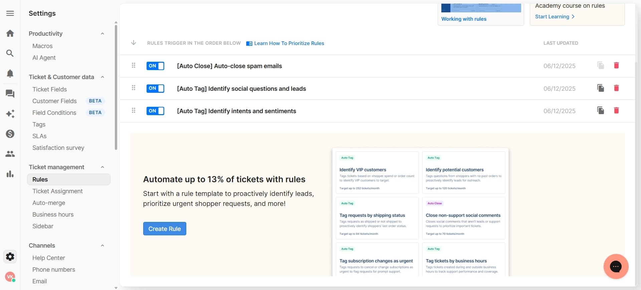
Task: Open the Ticket Assignment settings page
Action: pos(57,191)
